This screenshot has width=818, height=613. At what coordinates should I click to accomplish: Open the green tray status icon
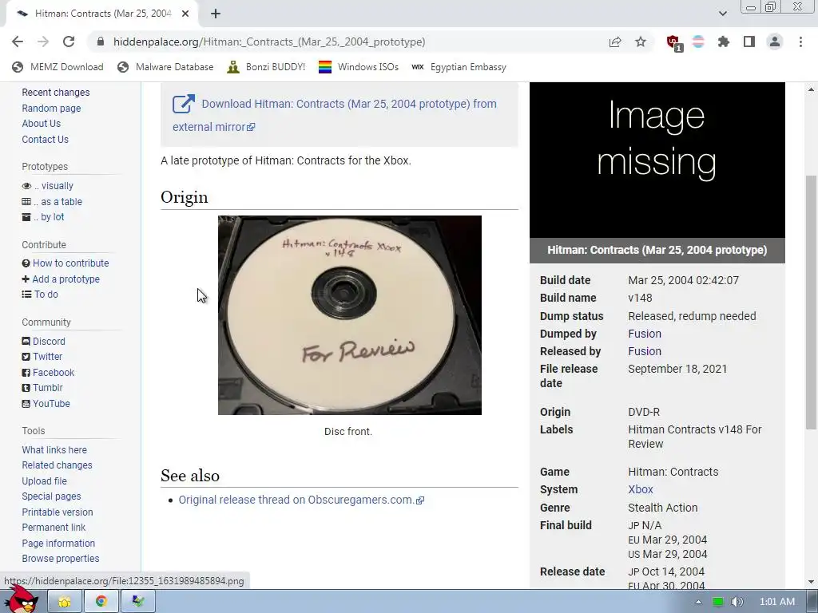coord(718,602)
